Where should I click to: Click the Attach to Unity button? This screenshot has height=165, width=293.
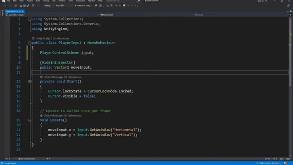click(83, 5)
